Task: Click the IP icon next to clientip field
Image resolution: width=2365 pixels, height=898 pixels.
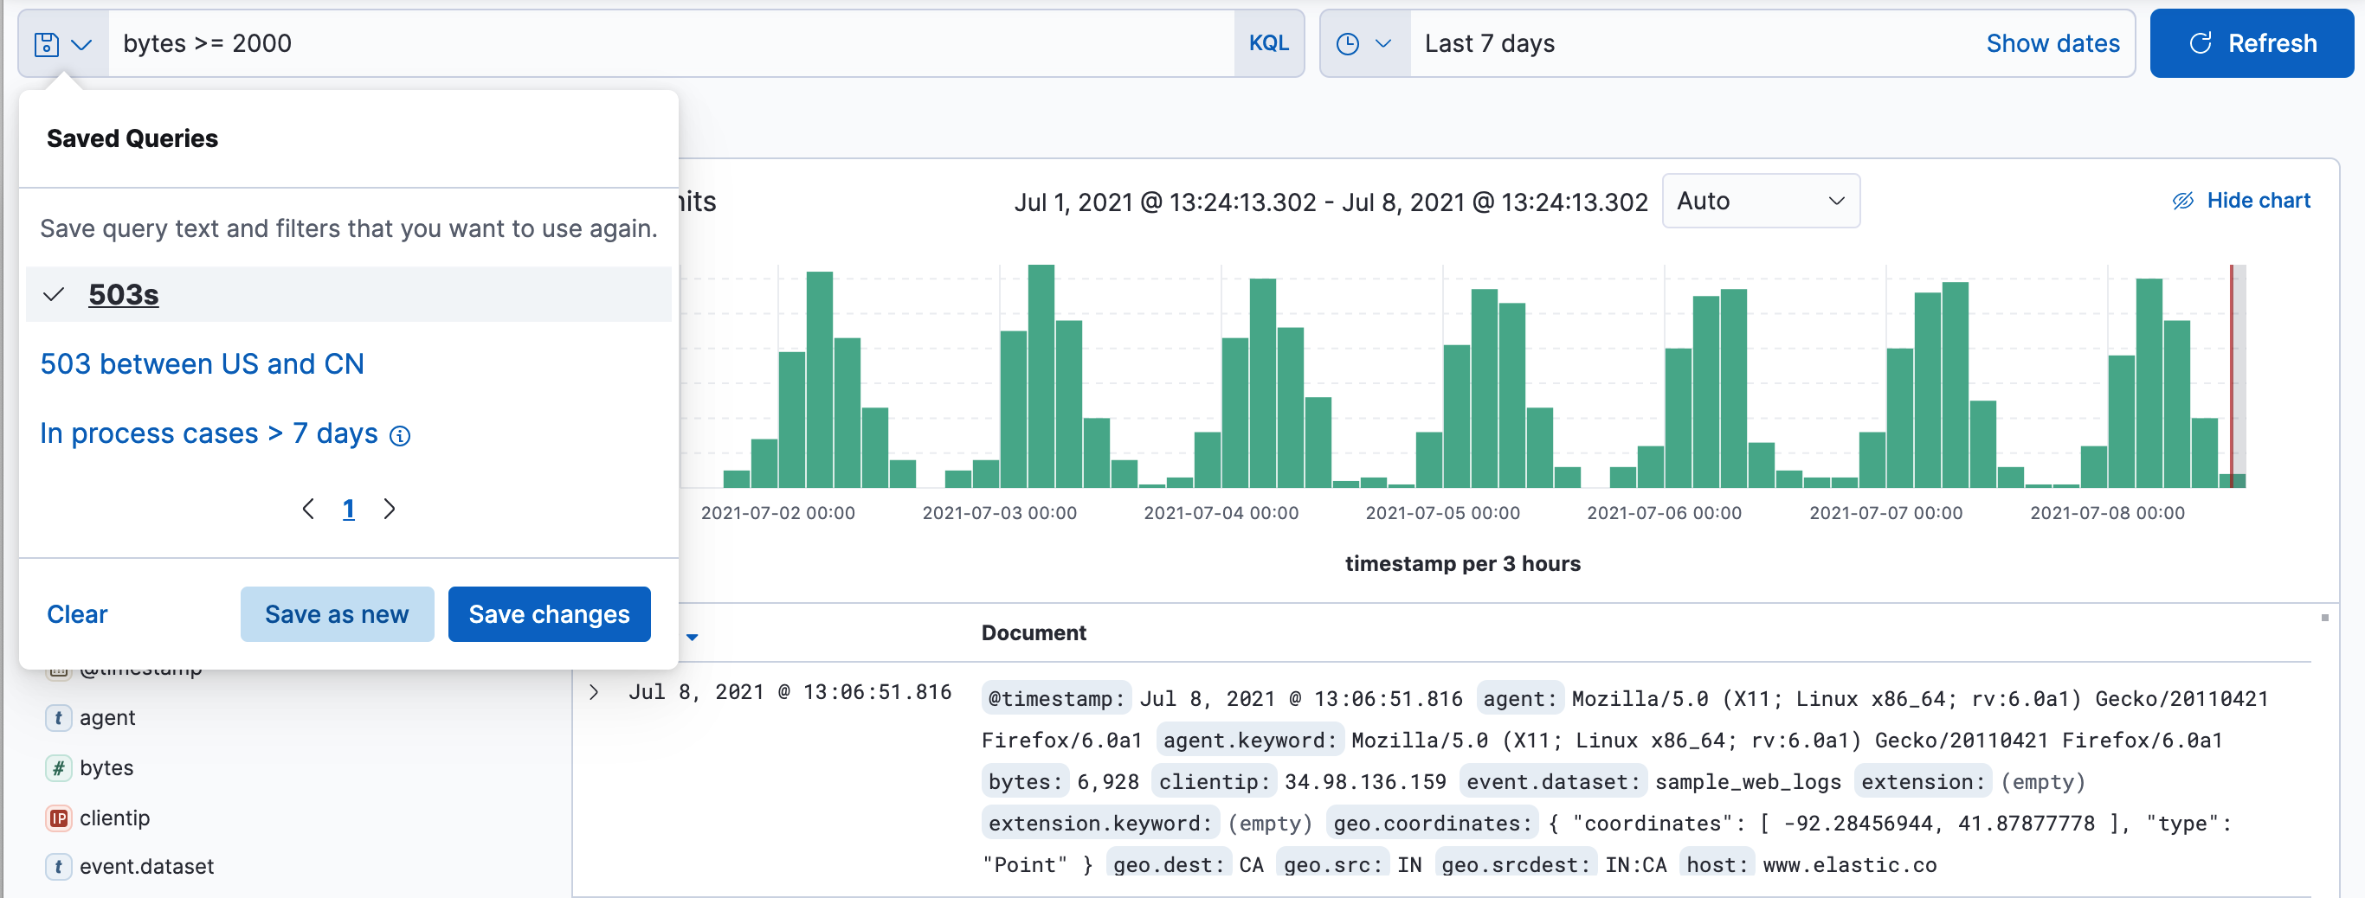Action: (x=58, y=818)
